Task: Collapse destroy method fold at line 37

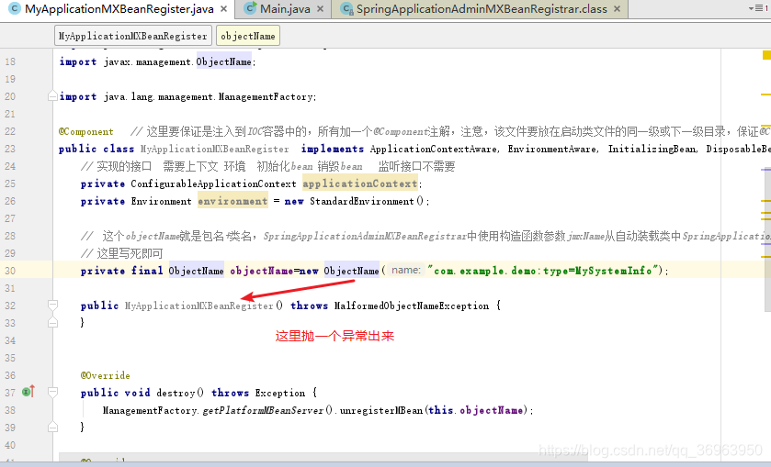Action: pos(52,393)
